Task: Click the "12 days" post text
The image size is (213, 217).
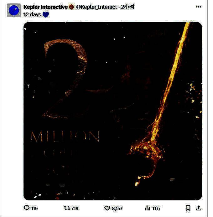Action: pyautogui.click(x=32, y=14)
